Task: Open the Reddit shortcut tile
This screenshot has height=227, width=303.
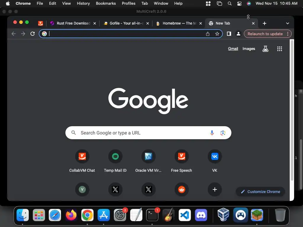Action: (181, 189)
